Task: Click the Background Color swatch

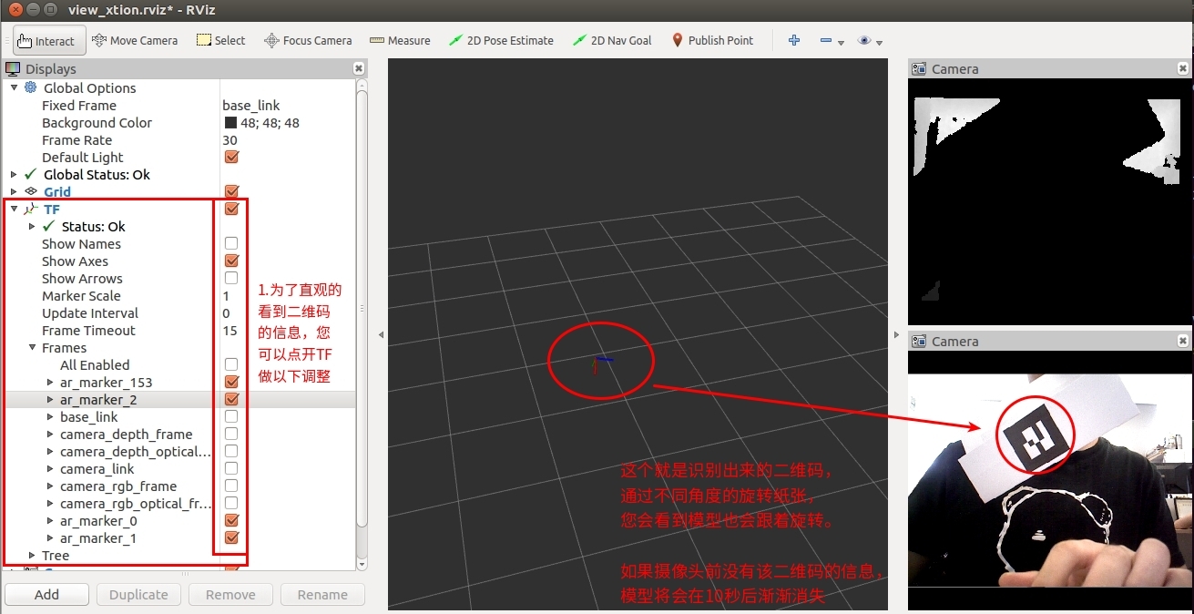Action: coord(230,122)
